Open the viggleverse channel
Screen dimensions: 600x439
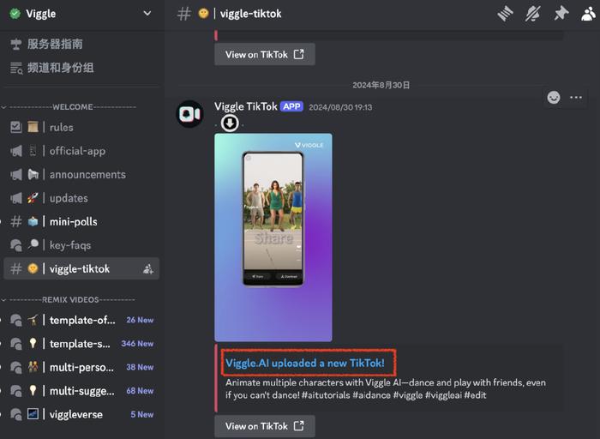pos(81,414)
